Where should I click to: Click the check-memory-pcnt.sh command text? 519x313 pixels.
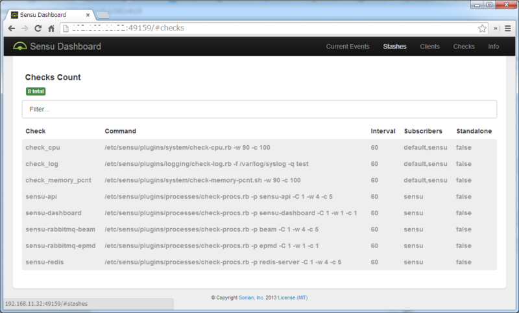[x=202, y=180]
